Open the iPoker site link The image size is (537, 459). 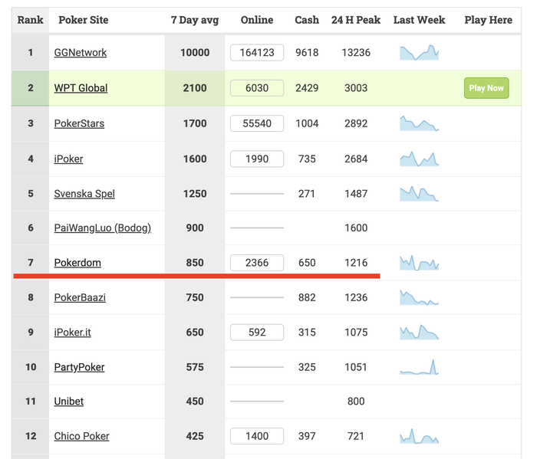click(68, 159)
